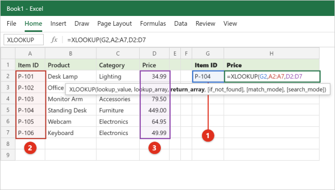
Task: Select row 4 header
Action: pos(8,99)
